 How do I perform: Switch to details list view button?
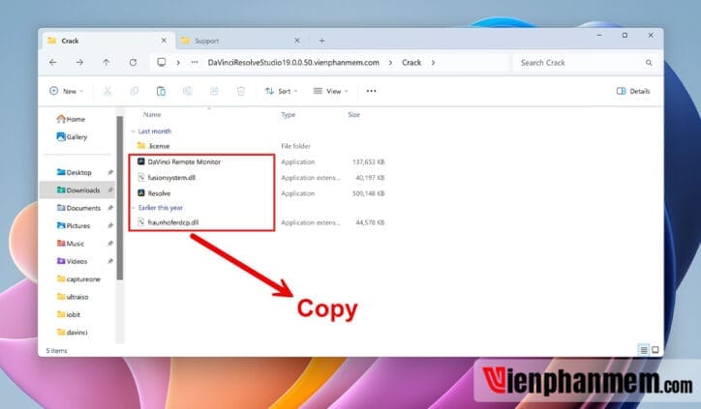[x=643, y=350]
